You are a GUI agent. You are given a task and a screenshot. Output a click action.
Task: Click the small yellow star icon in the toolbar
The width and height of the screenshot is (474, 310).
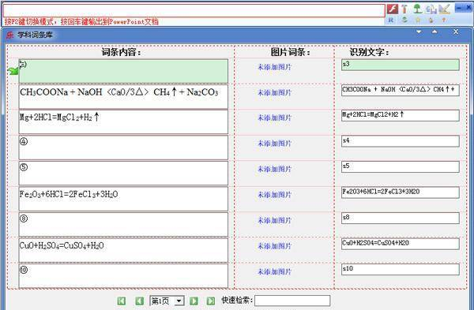[x=418, y=21]
